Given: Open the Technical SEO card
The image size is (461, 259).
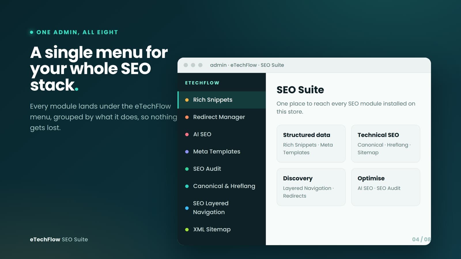Looking at the screenshot, I should (386, 144).
